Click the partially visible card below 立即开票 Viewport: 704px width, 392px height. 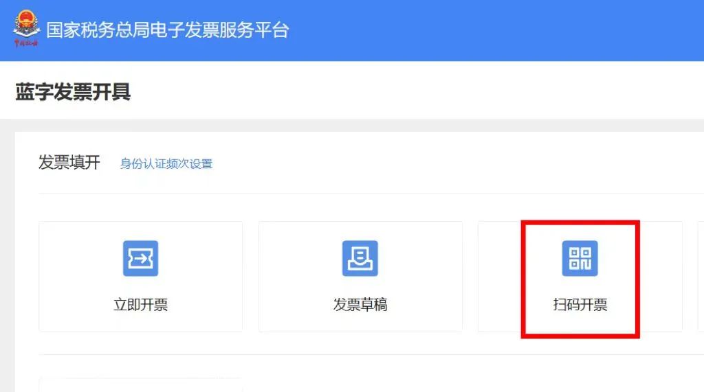click(x=140, y=385)
